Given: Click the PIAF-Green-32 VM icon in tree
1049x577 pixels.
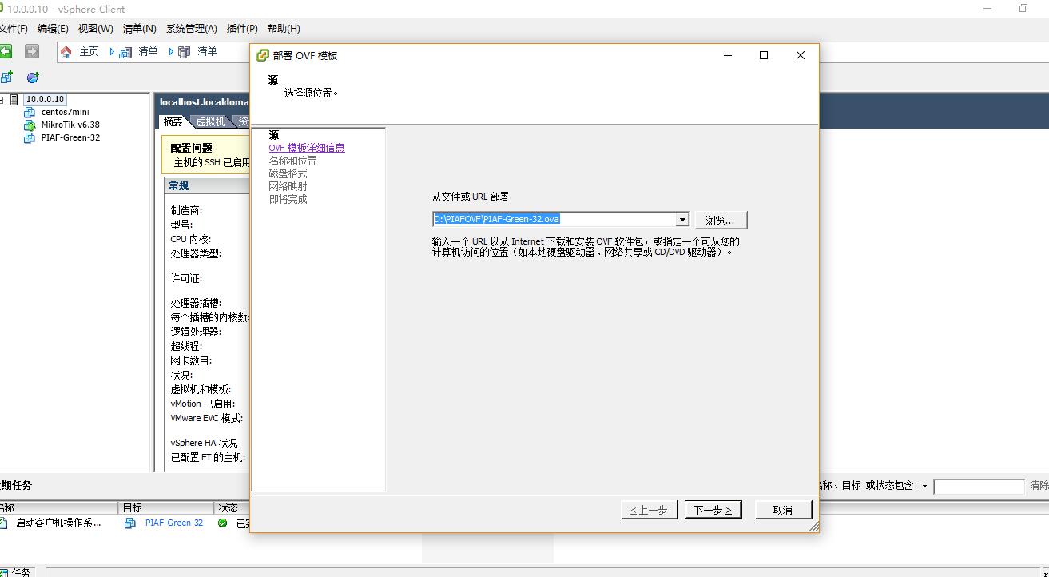Looking at the screenshot, I should point(30,138).
